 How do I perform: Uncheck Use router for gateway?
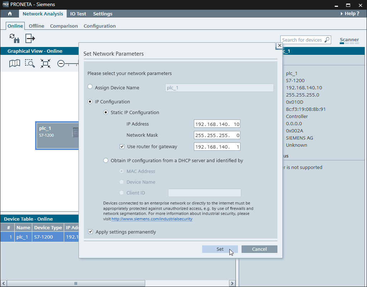pyautogui.click(x=123, y=146)
